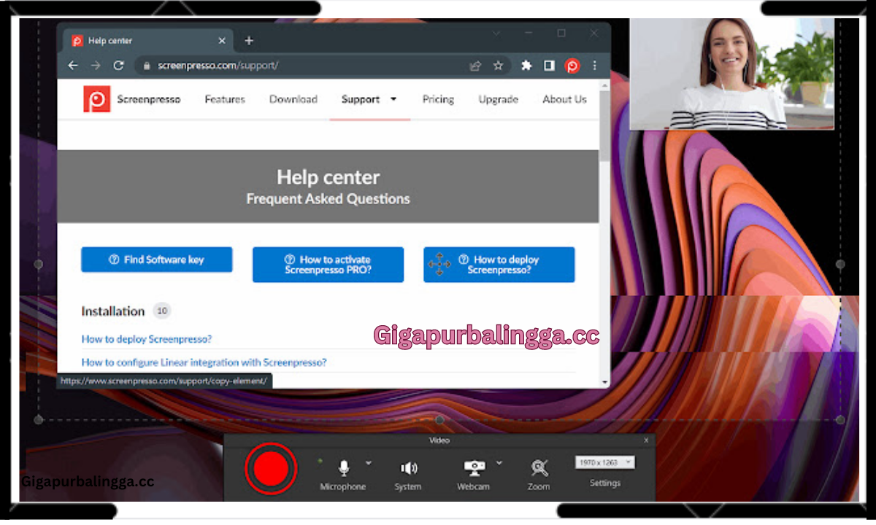Click the page vertical scrollbar thumb

604,125
